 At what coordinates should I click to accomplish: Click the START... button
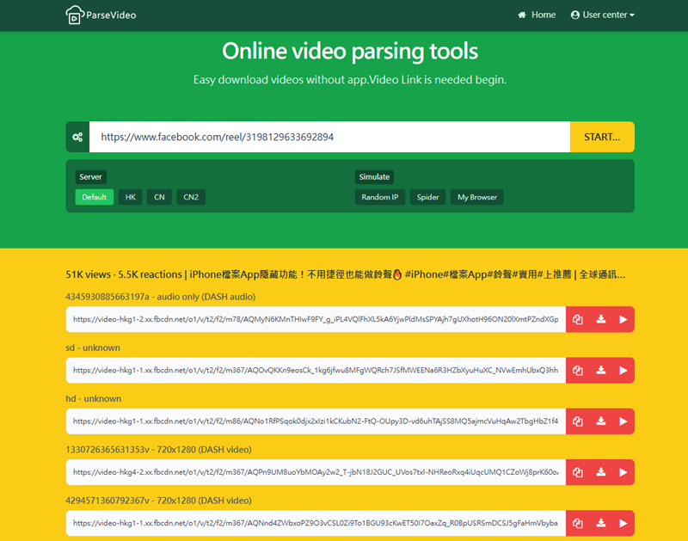click(x=602, y=137)
